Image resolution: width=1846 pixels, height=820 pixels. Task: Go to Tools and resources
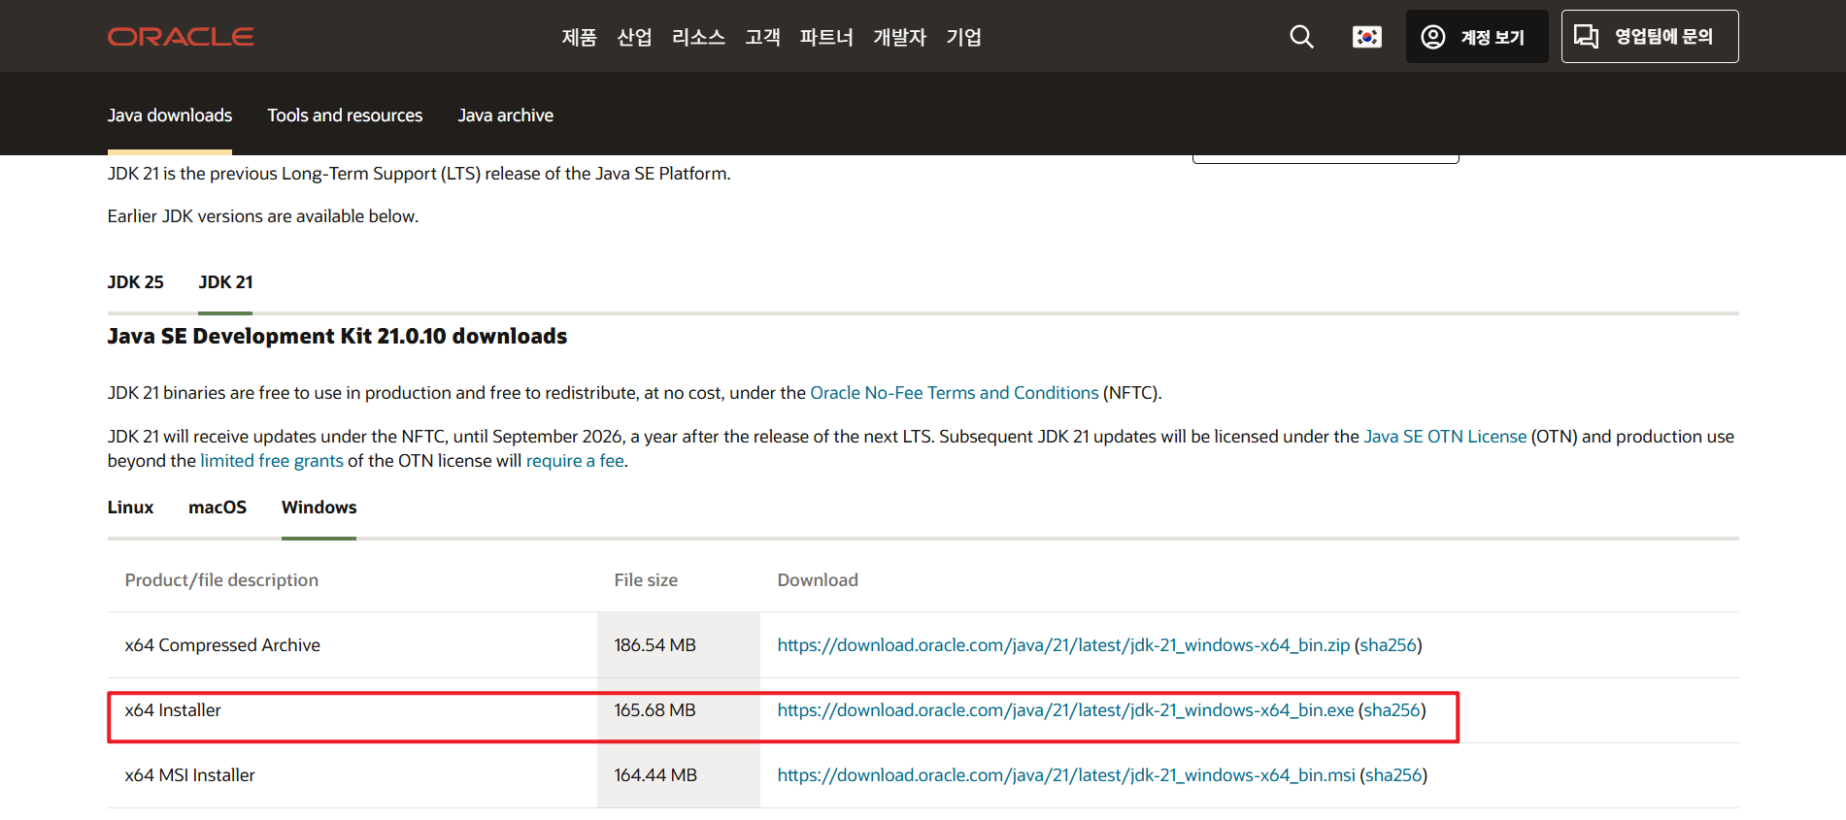point(345,115)
